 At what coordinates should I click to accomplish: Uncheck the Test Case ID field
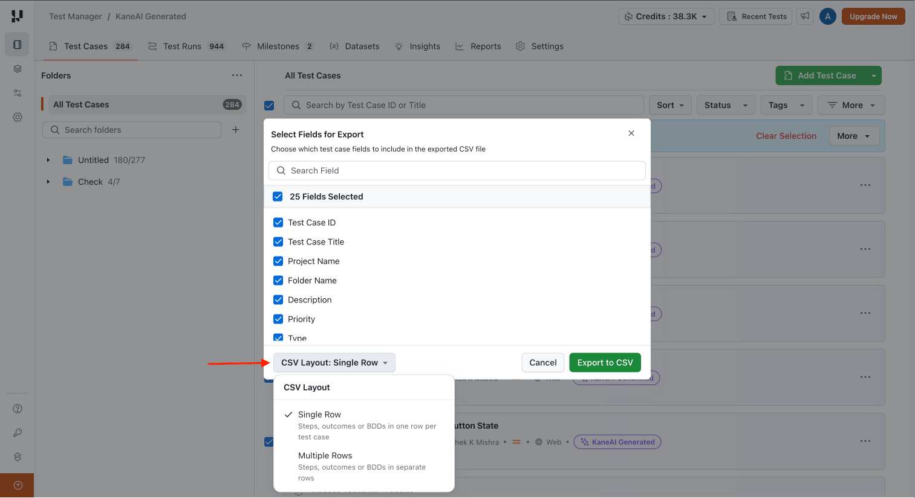click(278, 223)
